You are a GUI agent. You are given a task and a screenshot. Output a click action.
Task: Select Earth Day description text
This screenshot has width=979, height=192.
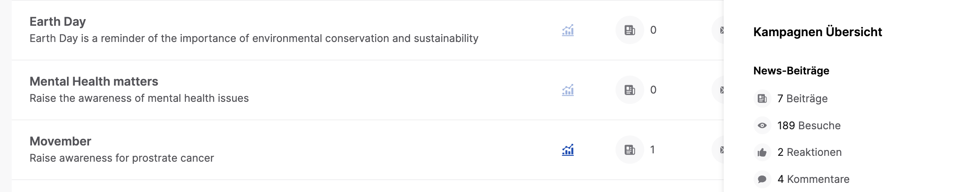[254, 38]
